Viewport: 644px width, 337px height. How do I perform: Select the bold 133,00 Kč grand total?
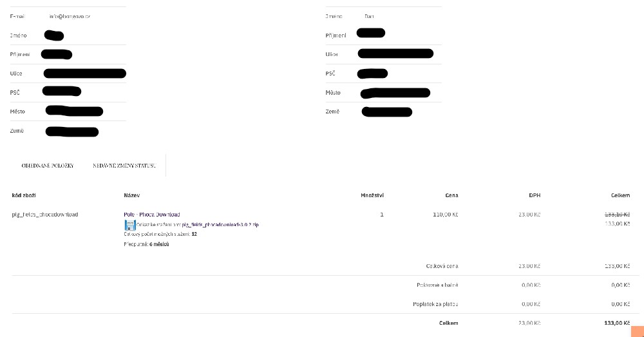pyautogui.click(x=617, y=323)
